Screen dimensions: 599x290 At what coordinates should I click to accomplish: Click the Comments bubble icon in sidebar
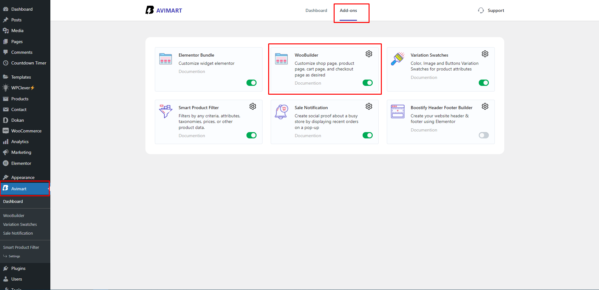6,52
